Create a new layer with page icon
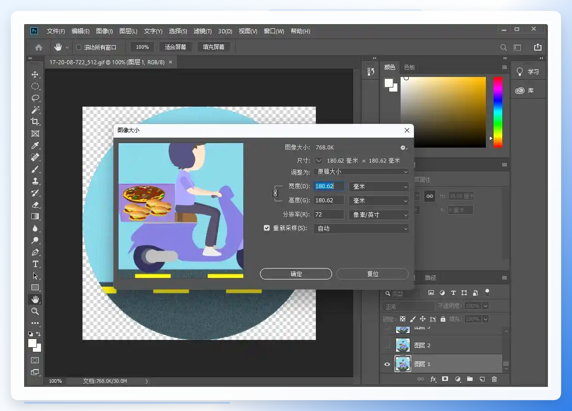The image size is (572, 411). (482, 379)
